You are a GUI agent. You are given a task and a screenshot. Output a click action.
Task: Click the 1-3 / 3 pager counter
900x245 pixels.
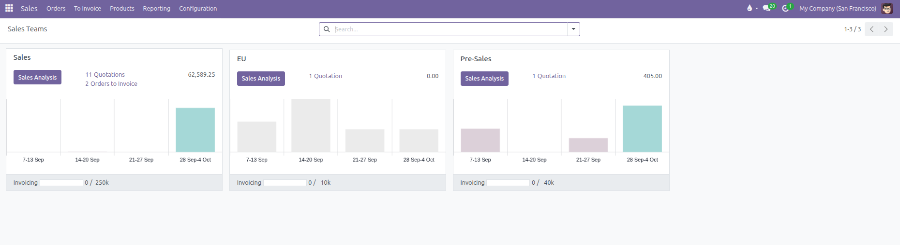[853, 29]
